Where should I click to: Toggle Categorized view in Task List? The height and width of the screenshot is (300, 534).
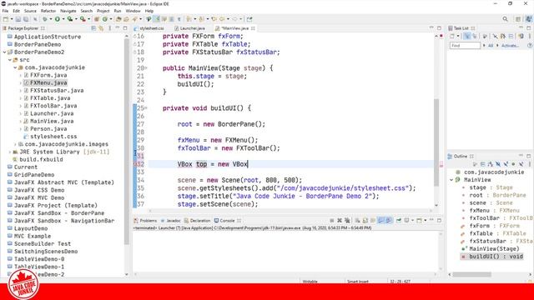coord(467,36)
